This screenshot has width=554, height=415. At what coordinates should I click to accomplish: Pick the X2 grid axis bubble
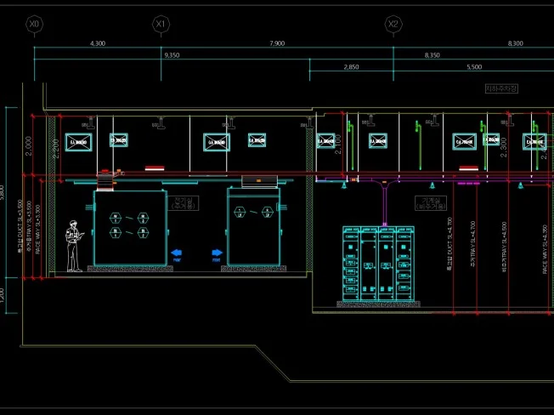click(x=393, y=25)
